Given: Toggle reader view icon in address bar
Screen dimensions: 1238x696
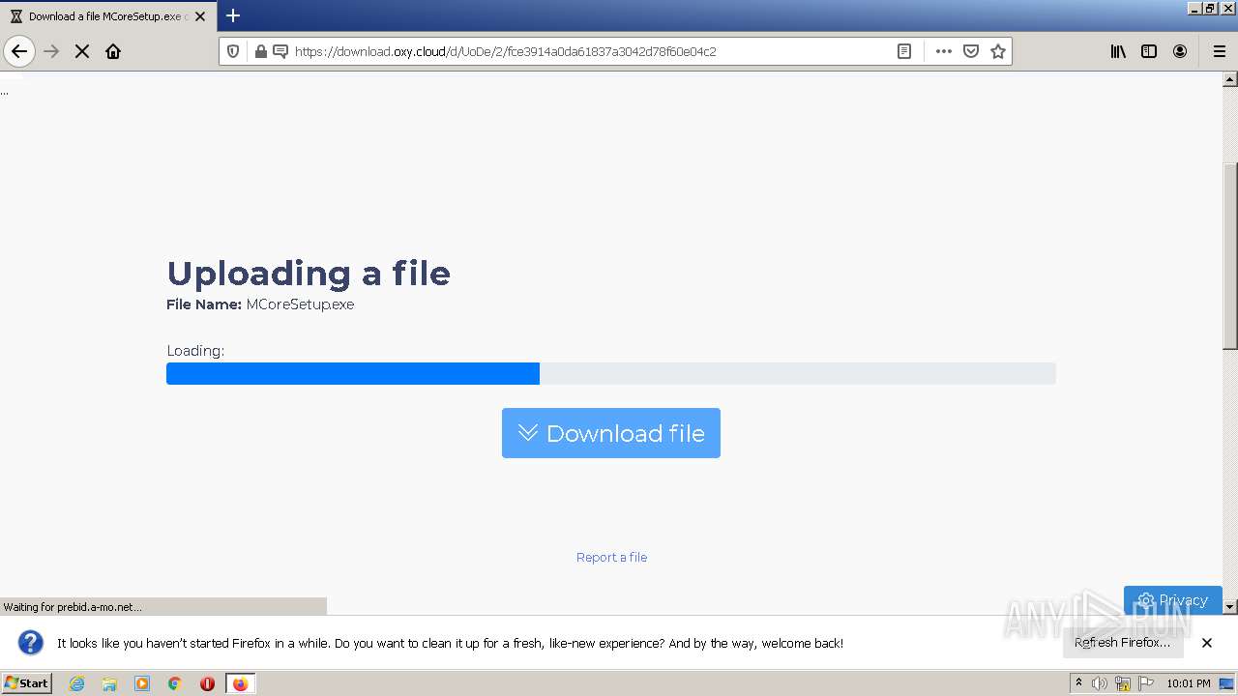Looking at the screenshot, I should 904,51.
